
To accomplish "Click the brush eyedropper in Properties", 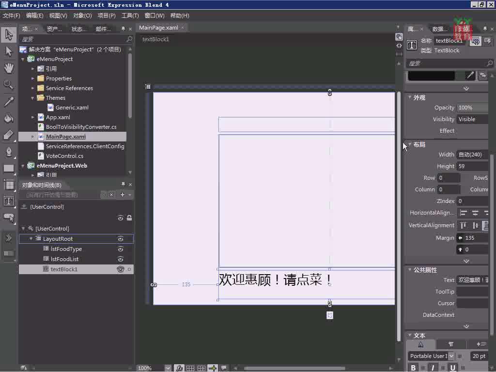I will [470, 75].
